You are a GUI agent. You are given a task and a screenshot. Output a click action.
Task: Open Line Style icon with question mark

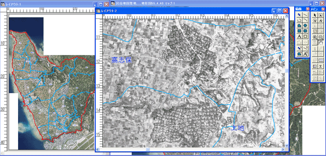(305, 48)
